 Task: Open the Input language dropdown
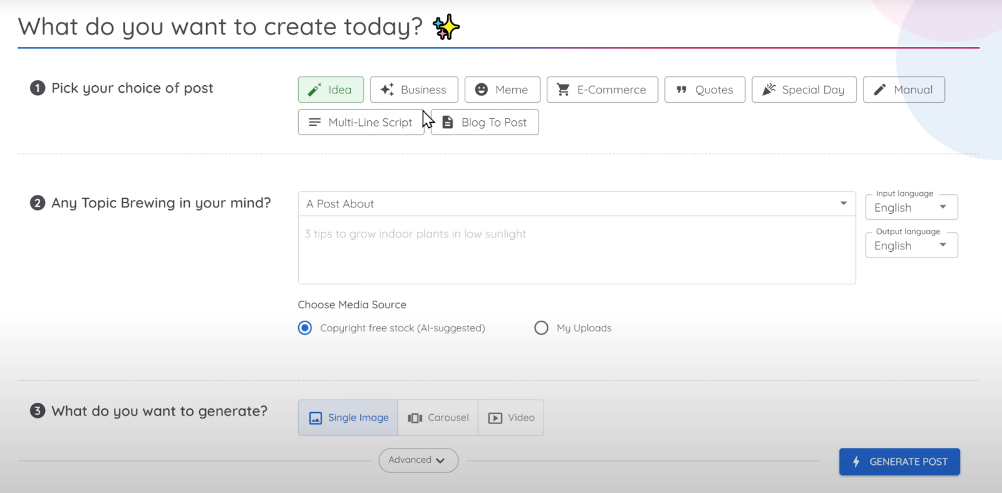[x=912, y=207]
